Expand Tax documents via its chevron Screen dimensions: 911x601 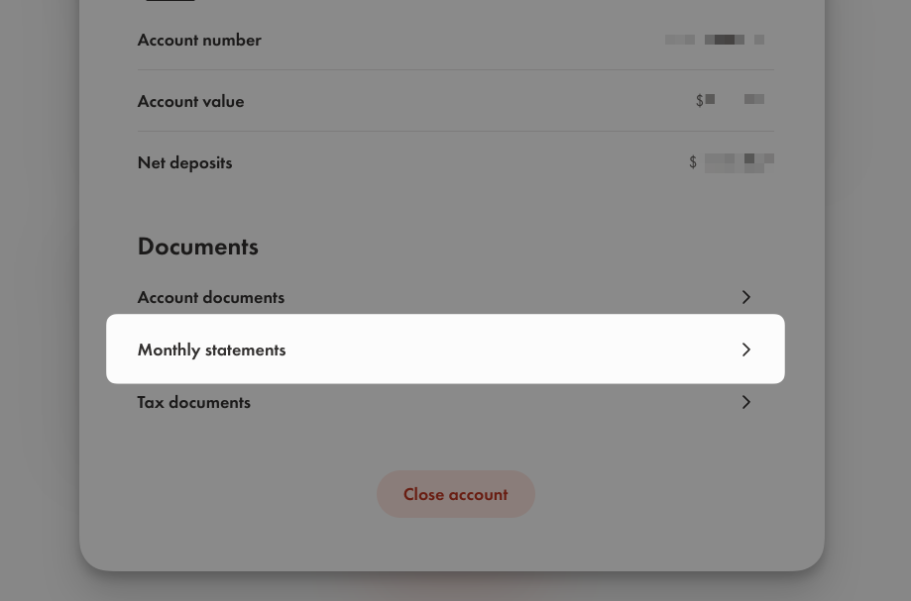(746, 402)
